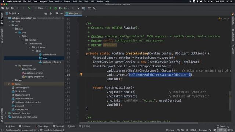Collapse helidon-quickstart-se root node
235x132 pixels.
click(x=6, y=18)
